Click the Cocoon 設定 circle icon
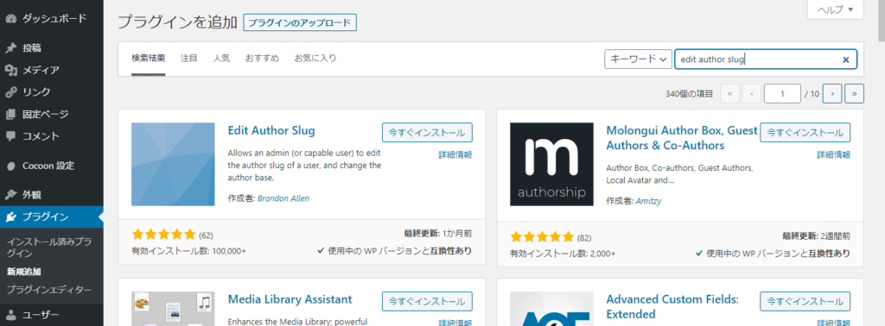Viewport: 885px width, 326px height. 10,166
